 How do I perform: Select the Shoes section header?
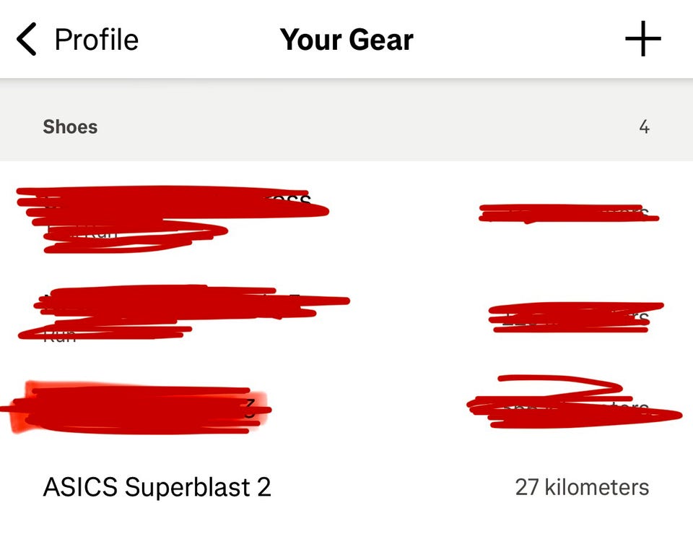pos(70,126)
